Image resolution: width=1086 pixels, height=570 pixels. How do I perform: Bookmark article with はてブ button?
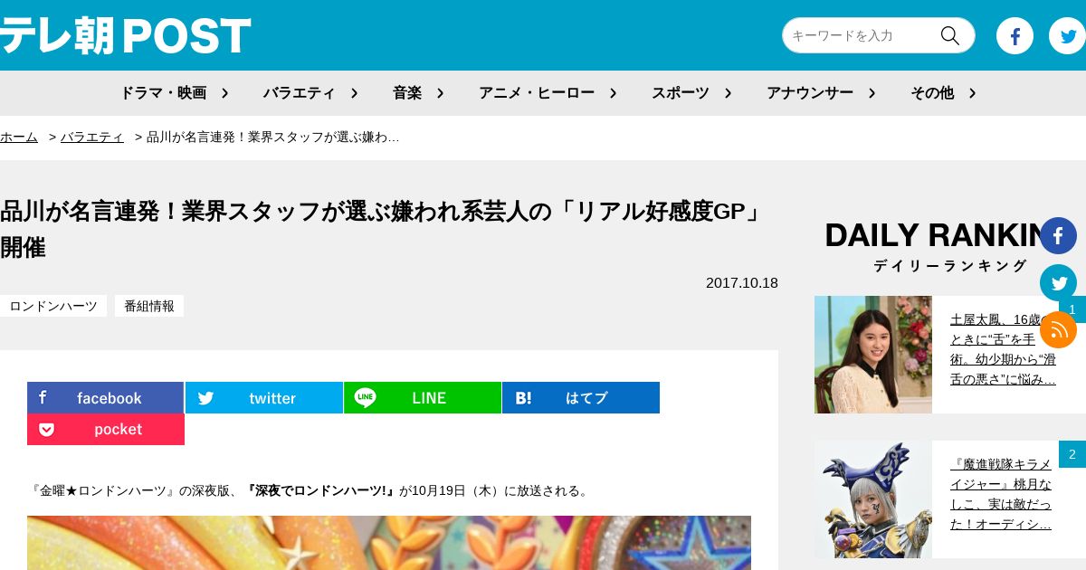click(581, 397)
